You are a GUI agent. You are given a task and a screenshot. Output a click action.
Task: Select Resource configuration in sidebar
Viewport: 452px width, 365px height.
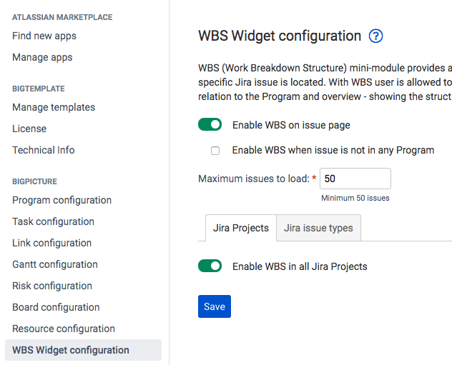(x=64, y=329)
